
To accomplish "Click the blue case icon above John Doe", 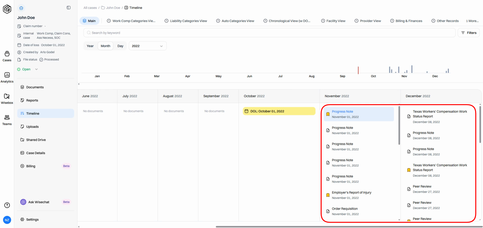I will click(x=21, y=8).
